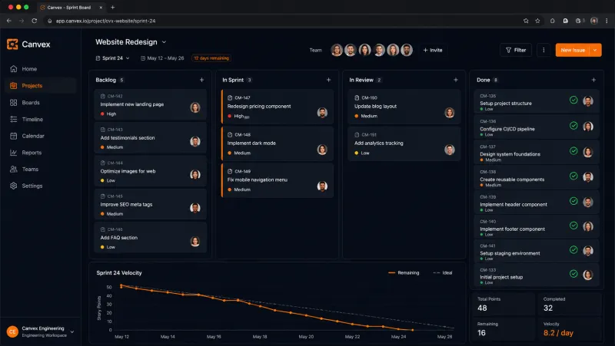Image resolution: width=615 pixels, height=346 pixels.
Task: Expand the Website Redesign project dropdown
Action: (x=164, y=42)
